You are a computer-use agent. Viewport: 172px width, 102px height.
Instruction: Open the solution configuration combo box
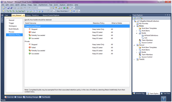(44, 8)
